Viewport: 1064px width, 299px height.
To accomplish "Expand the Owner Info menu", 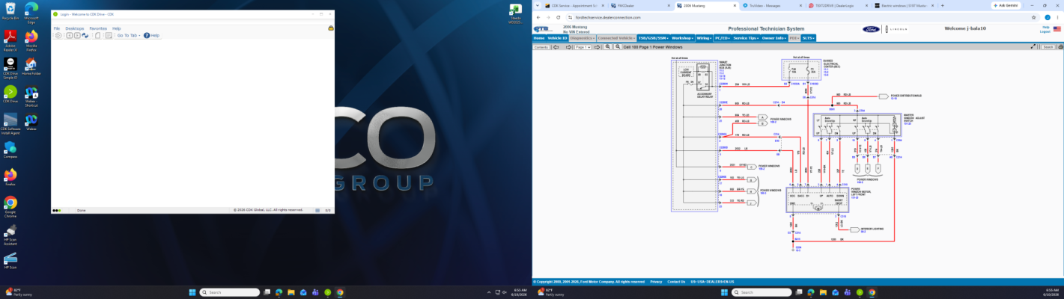I will pyautogui.click(x=775, y=37).
